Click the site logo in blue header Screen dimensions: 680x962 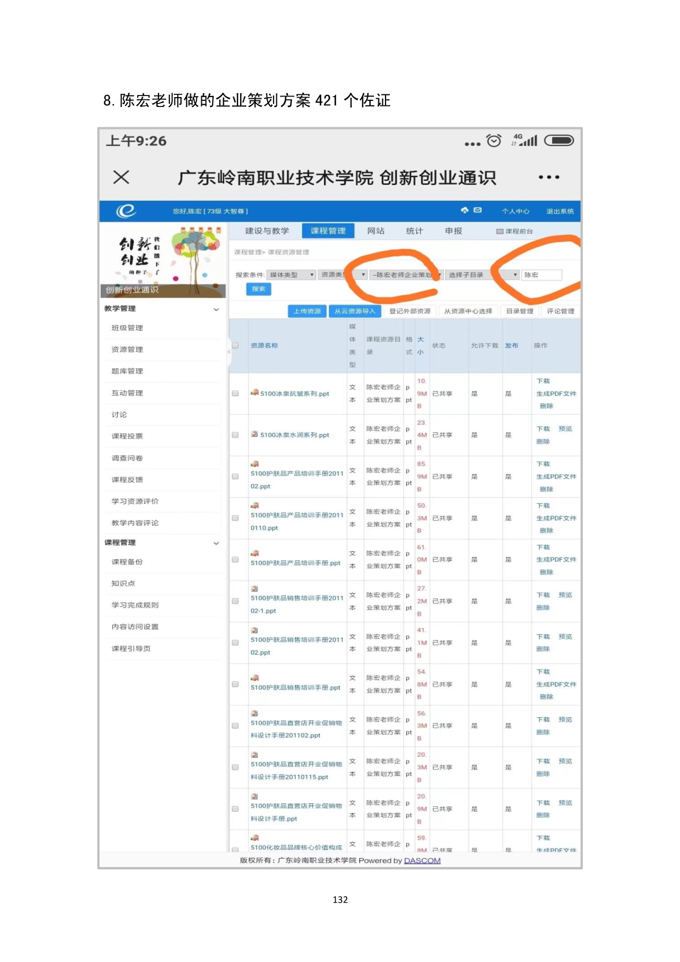coord(126,211)
